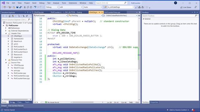This screenshot has height=112, width=200.
Task: Click the Cut scissors toolbar icon
Action: click(x=25, y=7)
